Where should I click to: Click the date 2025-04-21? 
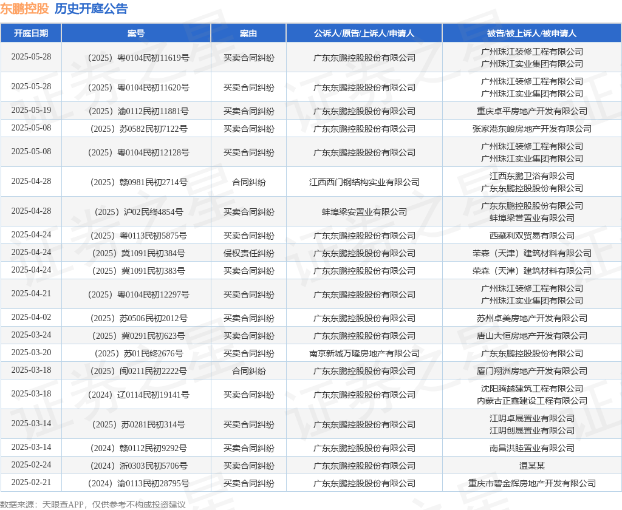pos(31,293)
